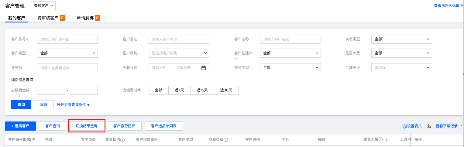Image resolution: width=464 pixels, height=147 pixels.
Task: Click the info icon next to 是否欠费 column
Action: click(x=381, y=140)
